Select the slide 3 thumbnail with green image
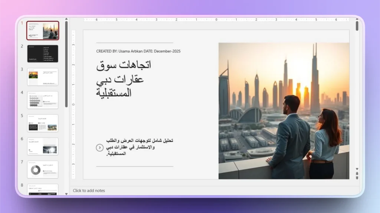Viewport: 380px width, 213px height. 42,77
